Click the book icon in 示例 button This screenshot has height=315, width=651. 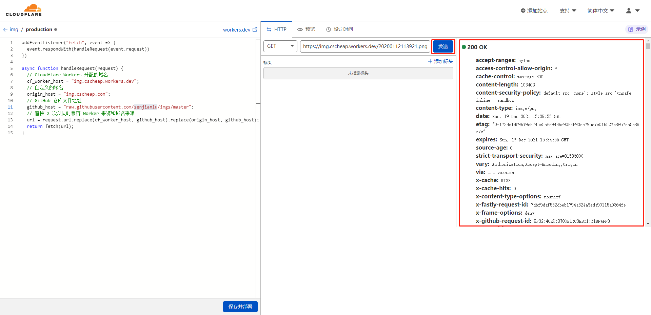631,29
